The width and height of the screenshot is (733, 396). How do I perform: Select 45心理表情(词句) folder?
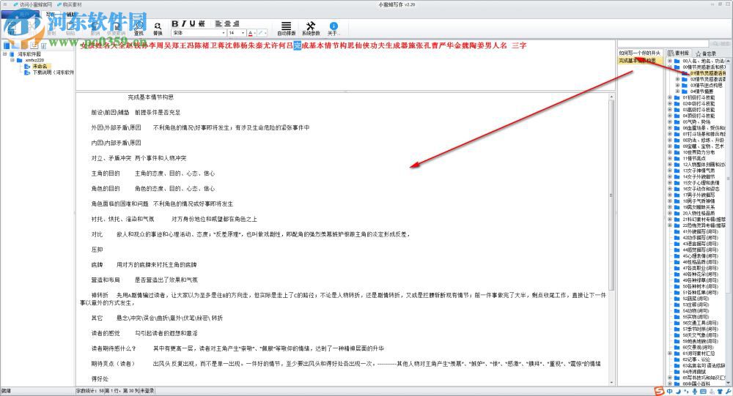[700, 255]
